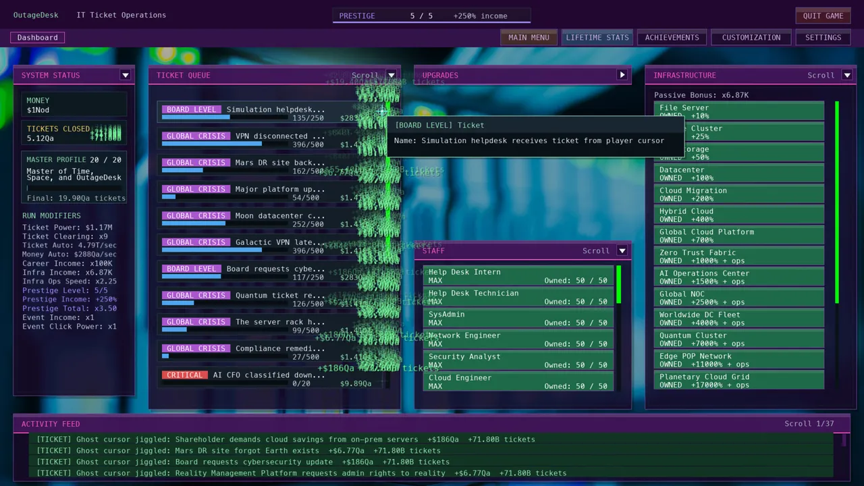Open the Achievements page
This screenshot has height=486, width=864.
(x=672, y=38)
